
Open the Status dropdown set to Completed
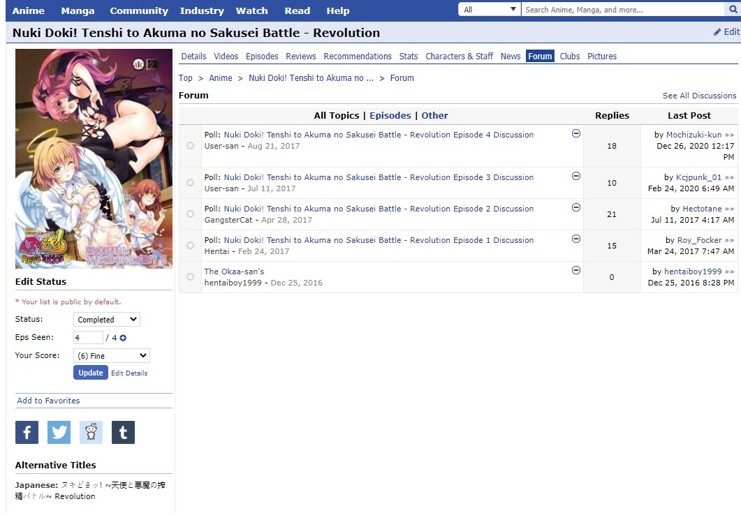point(107,320)
